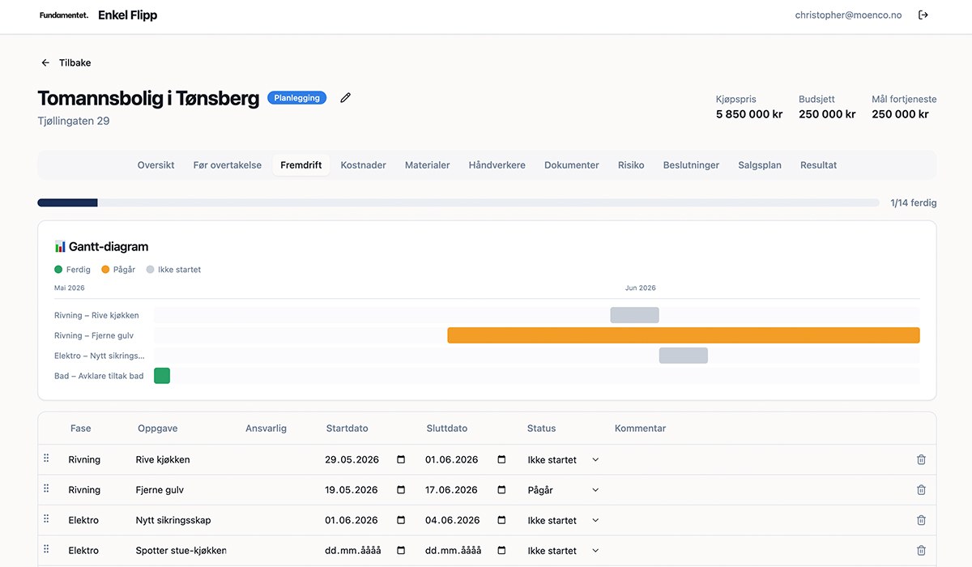
Task: Delete the Rive kjøkken task row
Action: pyautogui.click(x=921, y=459)
